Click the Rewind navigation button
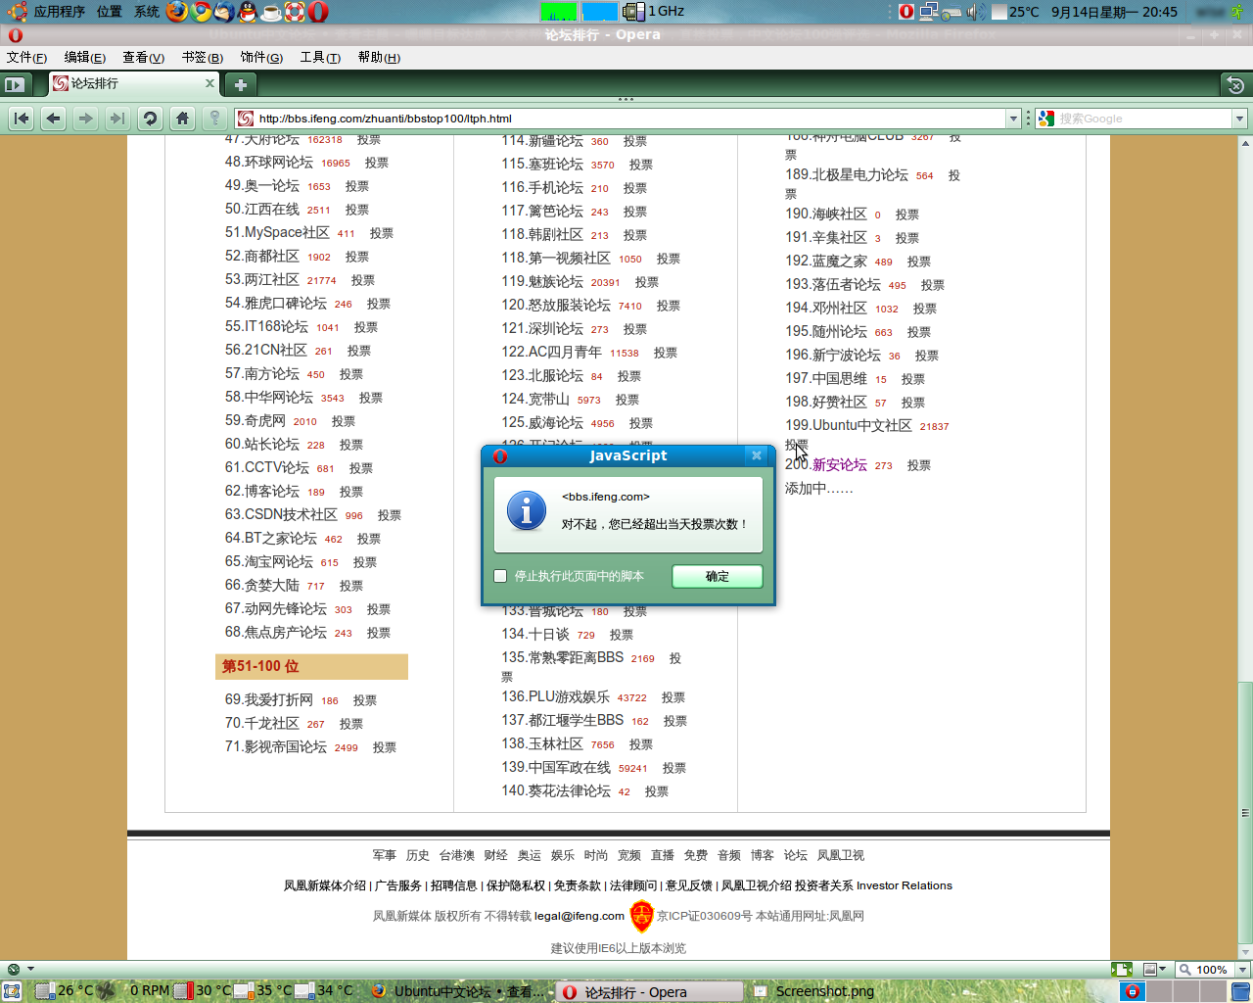Screen dimensions: 1253x1003 click(x=22, y=119)
